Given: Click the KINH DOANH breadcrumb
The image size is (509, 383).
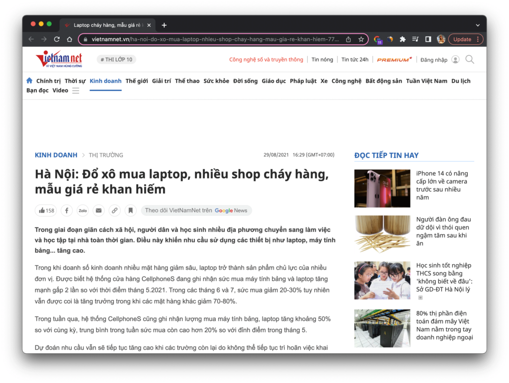Looking at the screenshot, I should [x=56, y=155].
